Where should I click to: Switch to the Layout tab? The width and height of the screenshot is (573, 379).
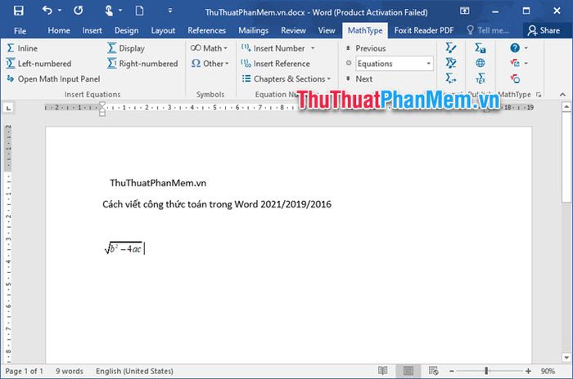(x=163, y=31)
